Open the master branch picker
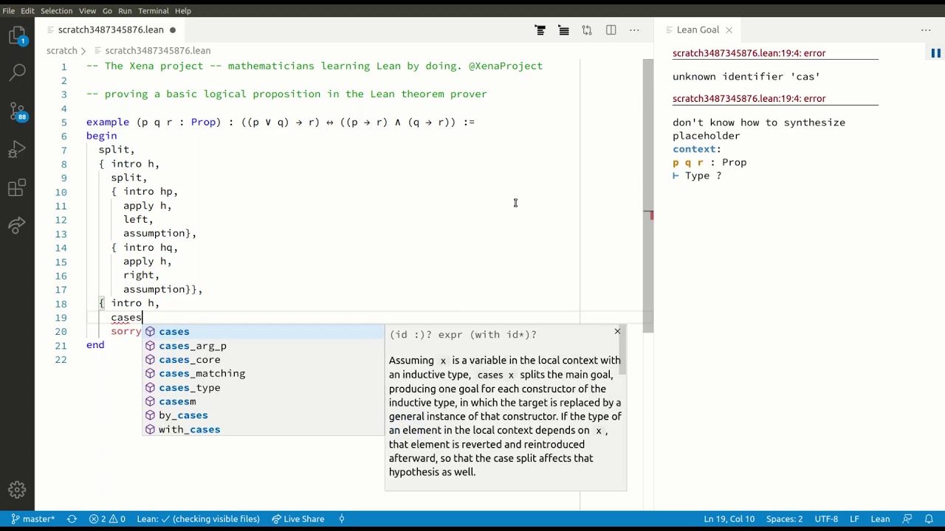Screen dimensions: 945x531 [x=32, y=519]
